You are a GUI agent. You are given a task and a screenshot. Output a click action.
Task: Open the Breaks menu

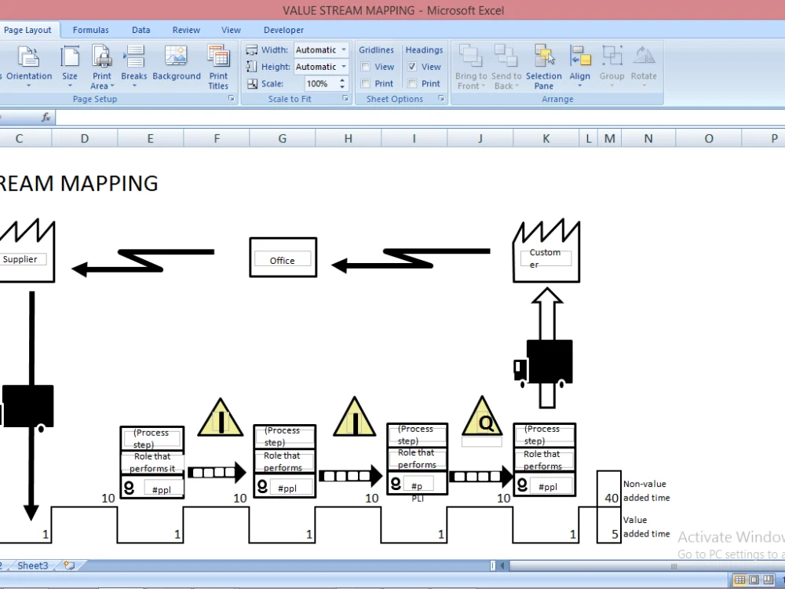tap(133, 67)
